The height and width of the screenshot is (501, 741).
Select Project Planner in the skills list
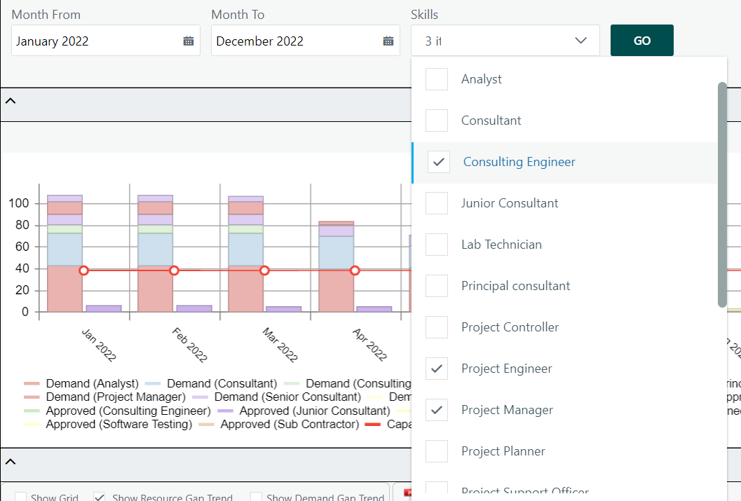[503, 451]
